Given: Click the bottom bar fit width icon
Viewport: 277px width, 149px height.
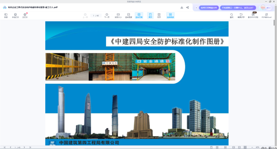Looking at the screenshot, I should pos(239,147).
